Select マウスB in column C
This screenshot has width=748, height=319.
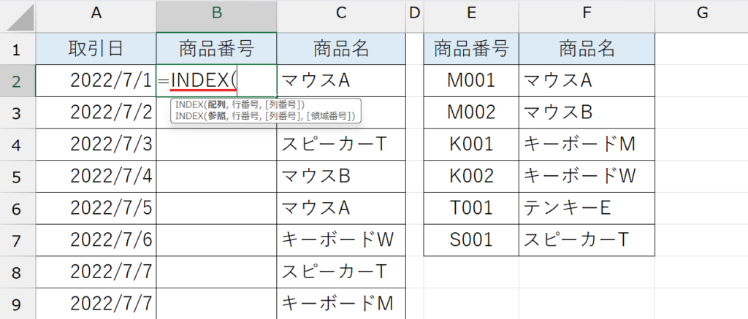[341, 177]
